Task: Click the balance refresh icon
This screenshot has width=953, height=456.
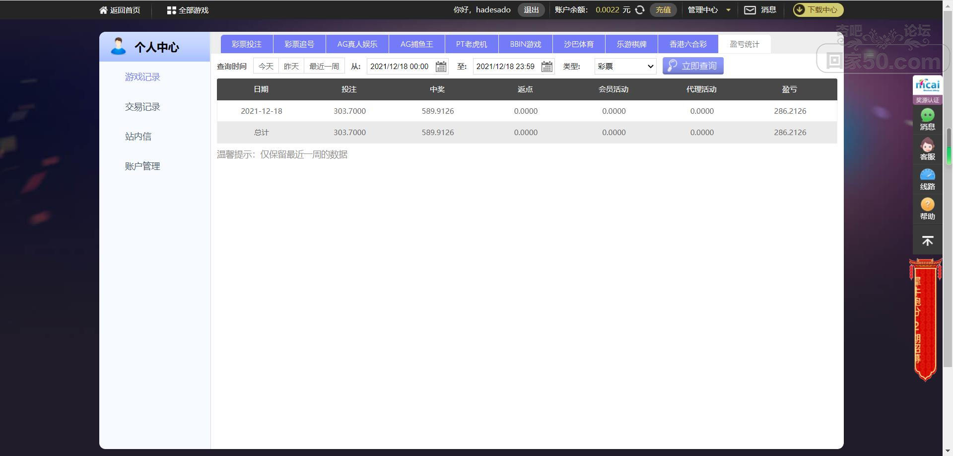Action: 640,10
